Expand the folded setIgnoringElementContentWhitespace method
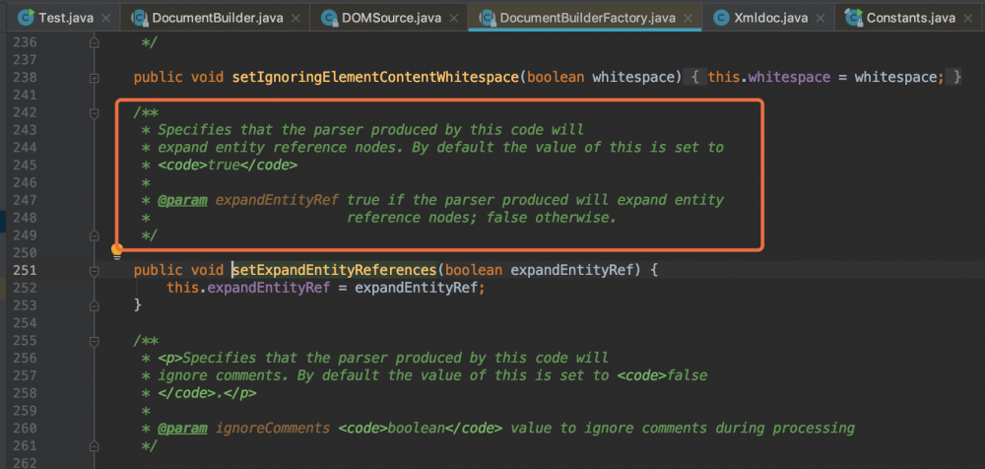 94,77
